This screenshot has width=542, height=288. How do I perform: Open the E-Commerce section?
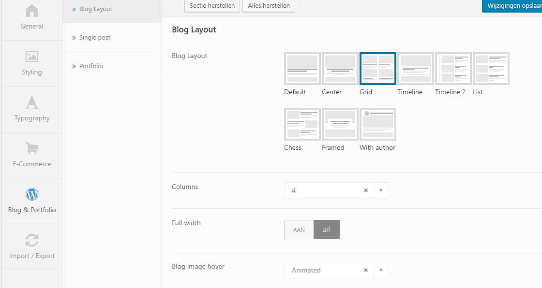(x=32, y=155)
